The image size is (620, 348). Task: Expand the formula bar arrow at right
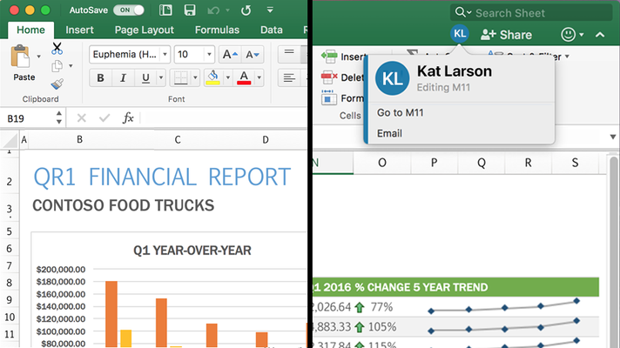coord(612,137)
